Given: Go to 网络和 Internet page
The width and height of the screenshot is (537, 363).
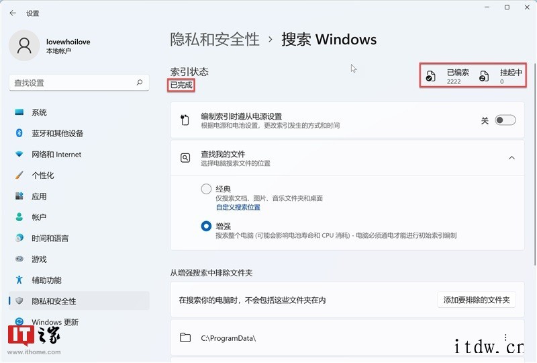Looking at the screenshot, I should (x=79, y=154).
